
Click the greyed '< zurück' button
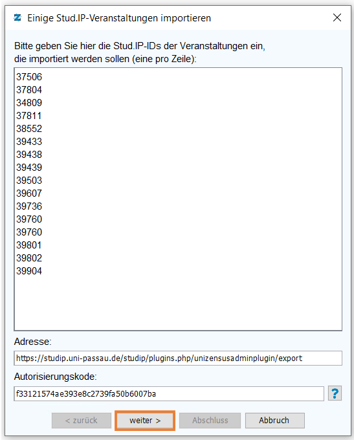tap(82, 421)
